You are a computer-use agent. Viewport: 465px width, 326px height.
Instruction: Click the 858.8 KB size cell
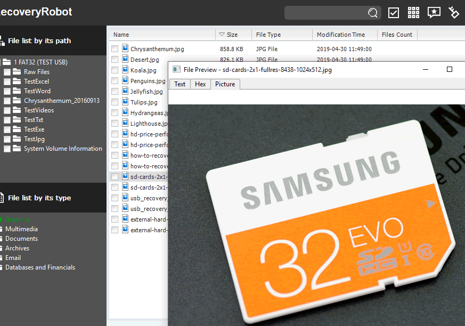coord(232,49)
